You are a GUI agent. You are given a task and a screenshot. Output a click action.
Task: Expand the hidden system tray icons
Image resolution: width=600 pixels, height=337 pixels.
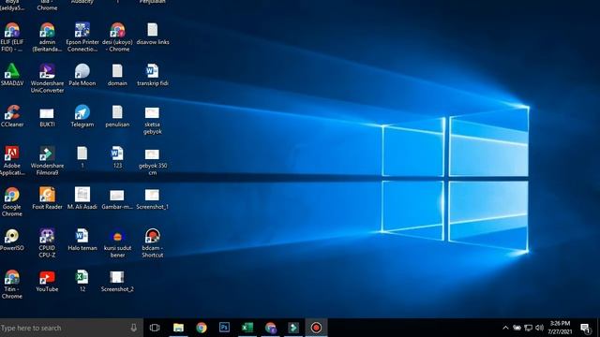click(x=505, y=328)
